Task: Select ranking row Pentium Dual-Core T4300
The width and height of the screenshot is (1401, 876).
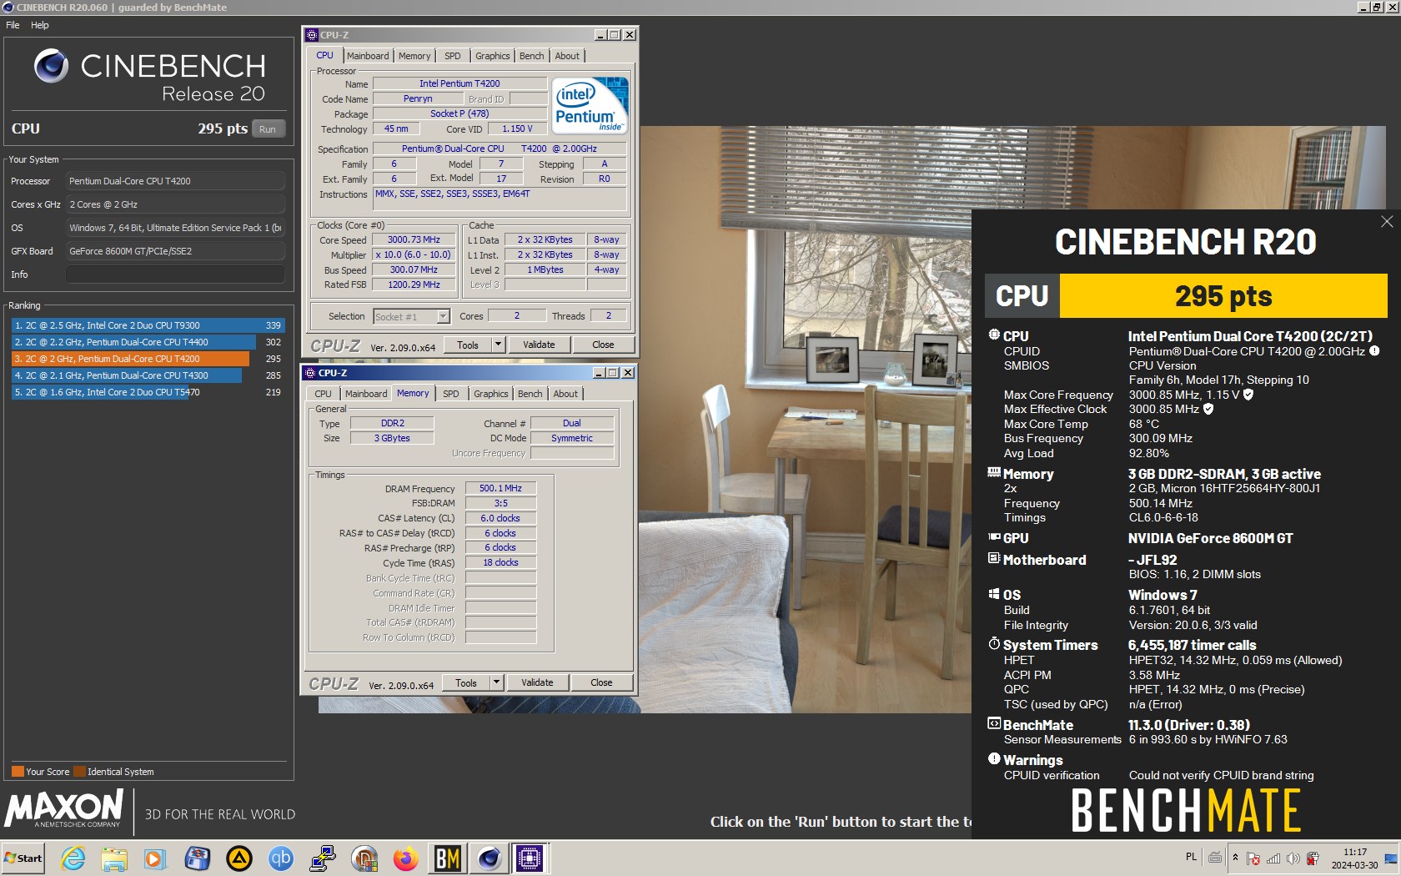Action: pyautogui.click(x=148, y=375)
